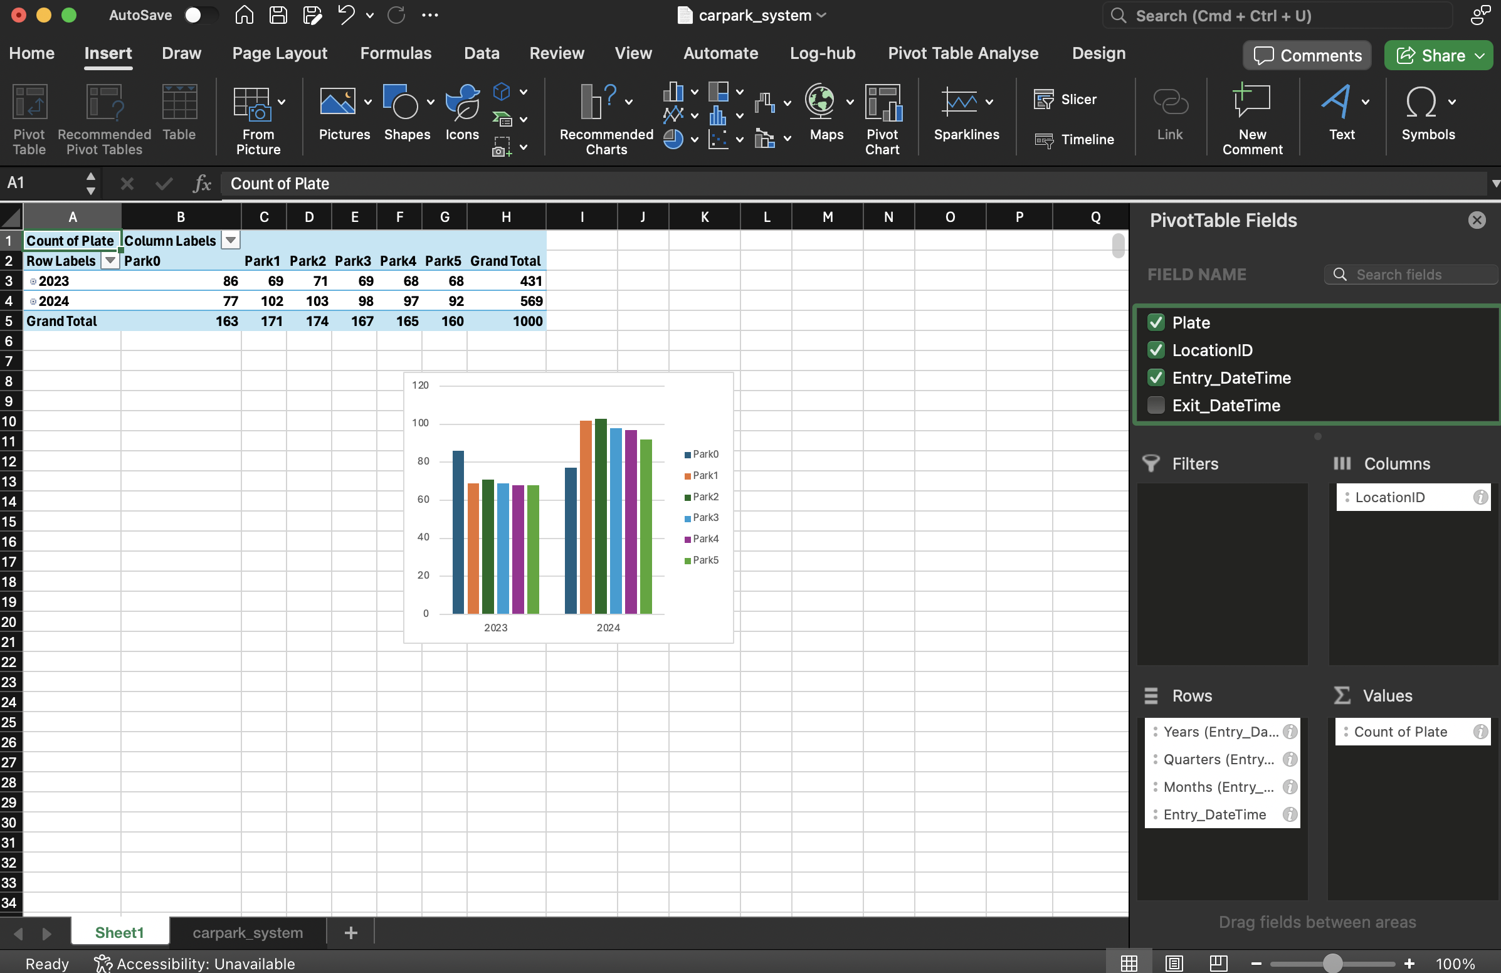
Task: Open the Pivot Table Analyse tab
Action: tap(962, 53)
